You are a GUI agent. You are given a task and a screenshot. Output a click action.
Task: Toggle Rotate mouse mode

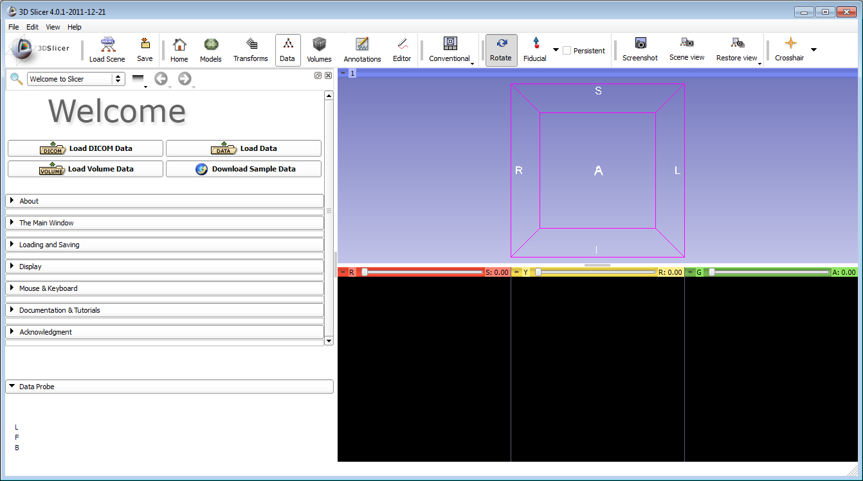tap(501, 49)
